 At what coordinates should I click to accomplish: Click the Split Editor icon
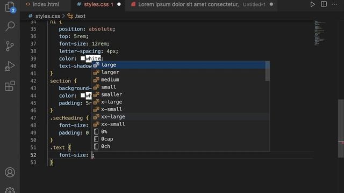(324, 4)
